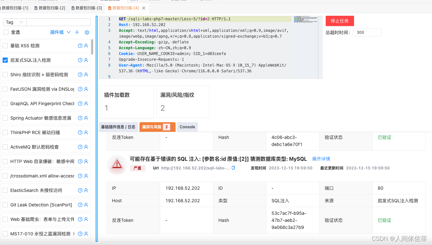This screenshot has height=245, width=432.
Task: Add a plugin group with plus icon
Action: pyautogui.click(x=77, y=32)
